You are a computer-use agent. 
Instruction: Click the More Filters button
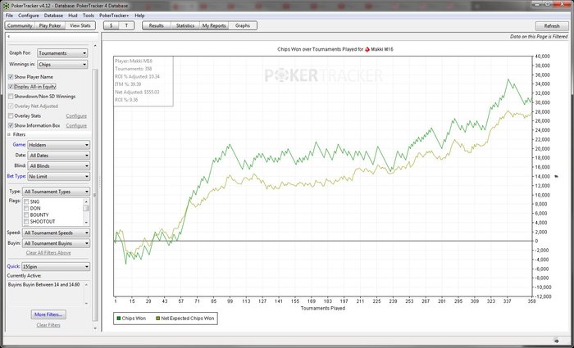coord(48,314)
